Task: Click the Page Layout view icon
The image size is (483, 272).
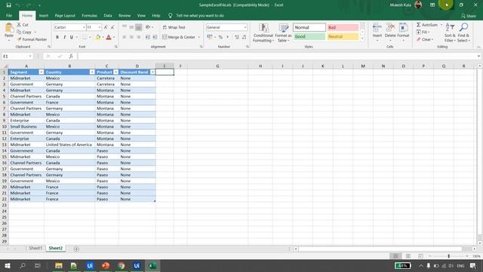Action: click(x=408, y=256)
